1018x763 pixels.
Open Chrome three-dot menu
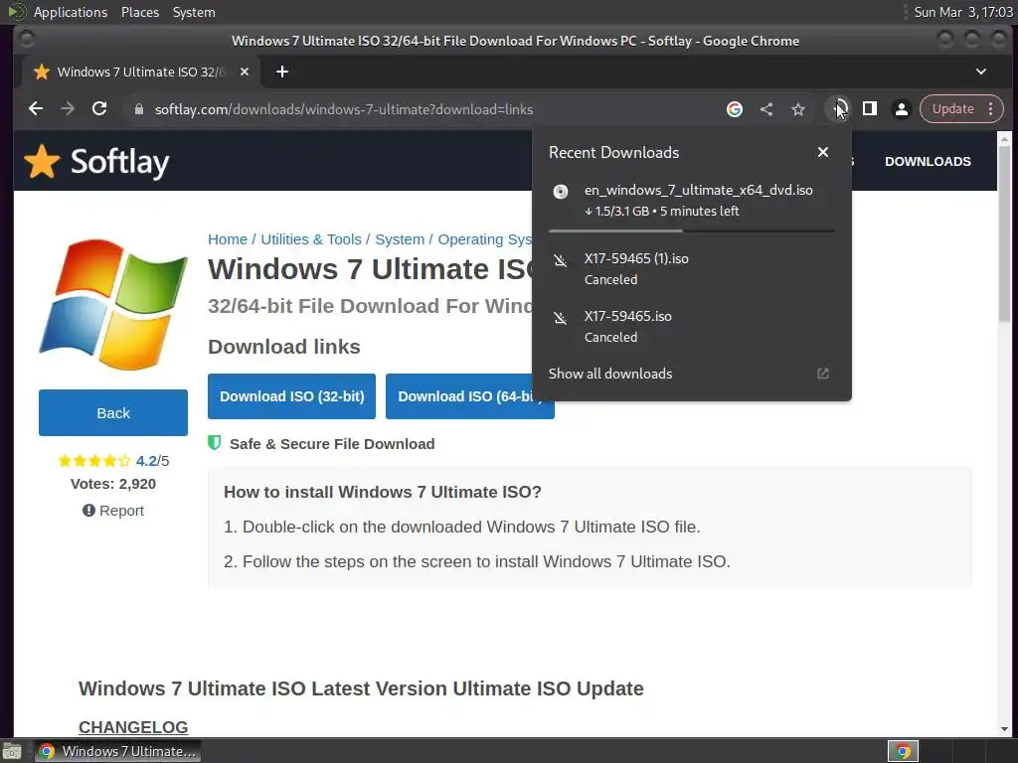tap(991, 109)
